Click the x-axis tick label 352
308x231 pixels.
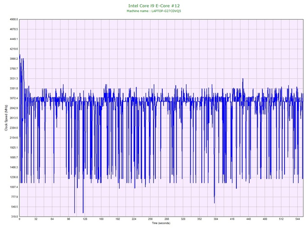[200, 219]
